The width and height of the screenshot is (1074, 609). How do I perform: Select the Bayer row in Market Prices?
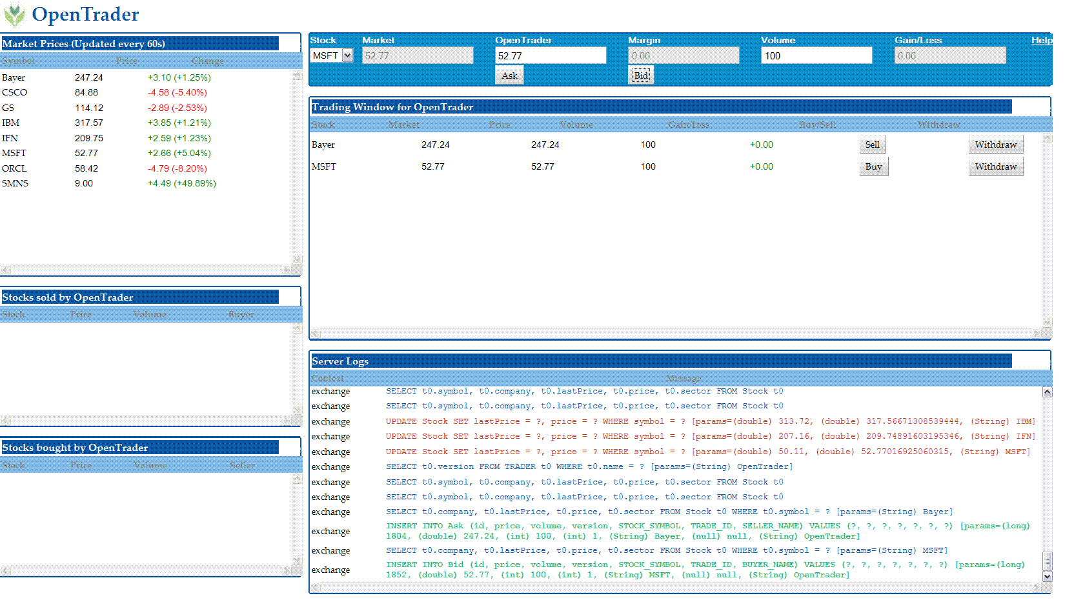pos(97,77)
